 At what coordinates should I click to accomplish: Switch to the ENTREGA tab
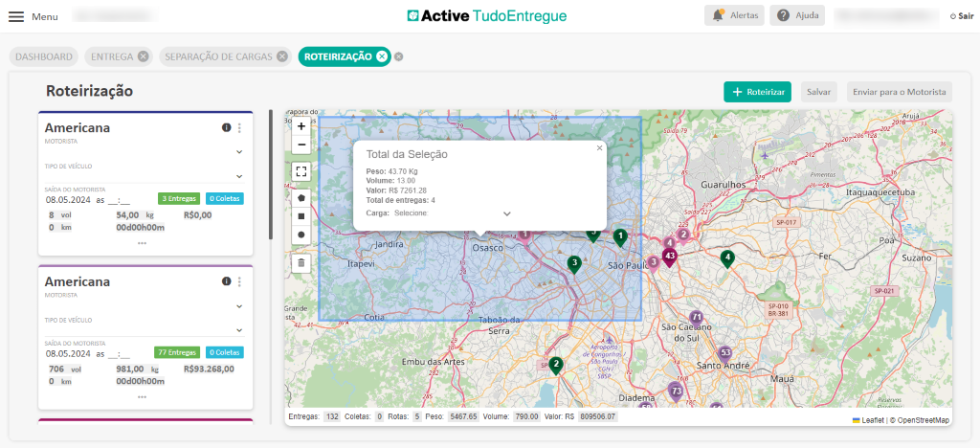113,56
